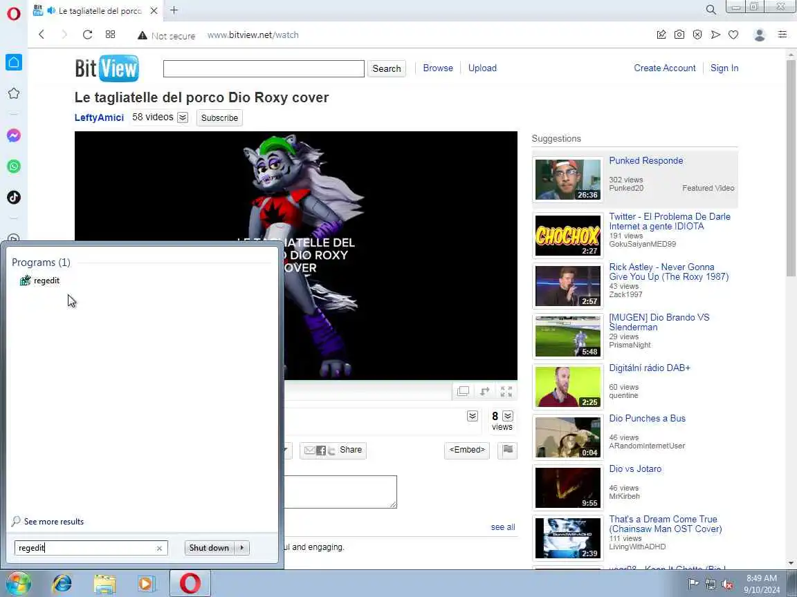Open bookmarks star in Opera sidebar
797x597 pixels.
[14, 93]
